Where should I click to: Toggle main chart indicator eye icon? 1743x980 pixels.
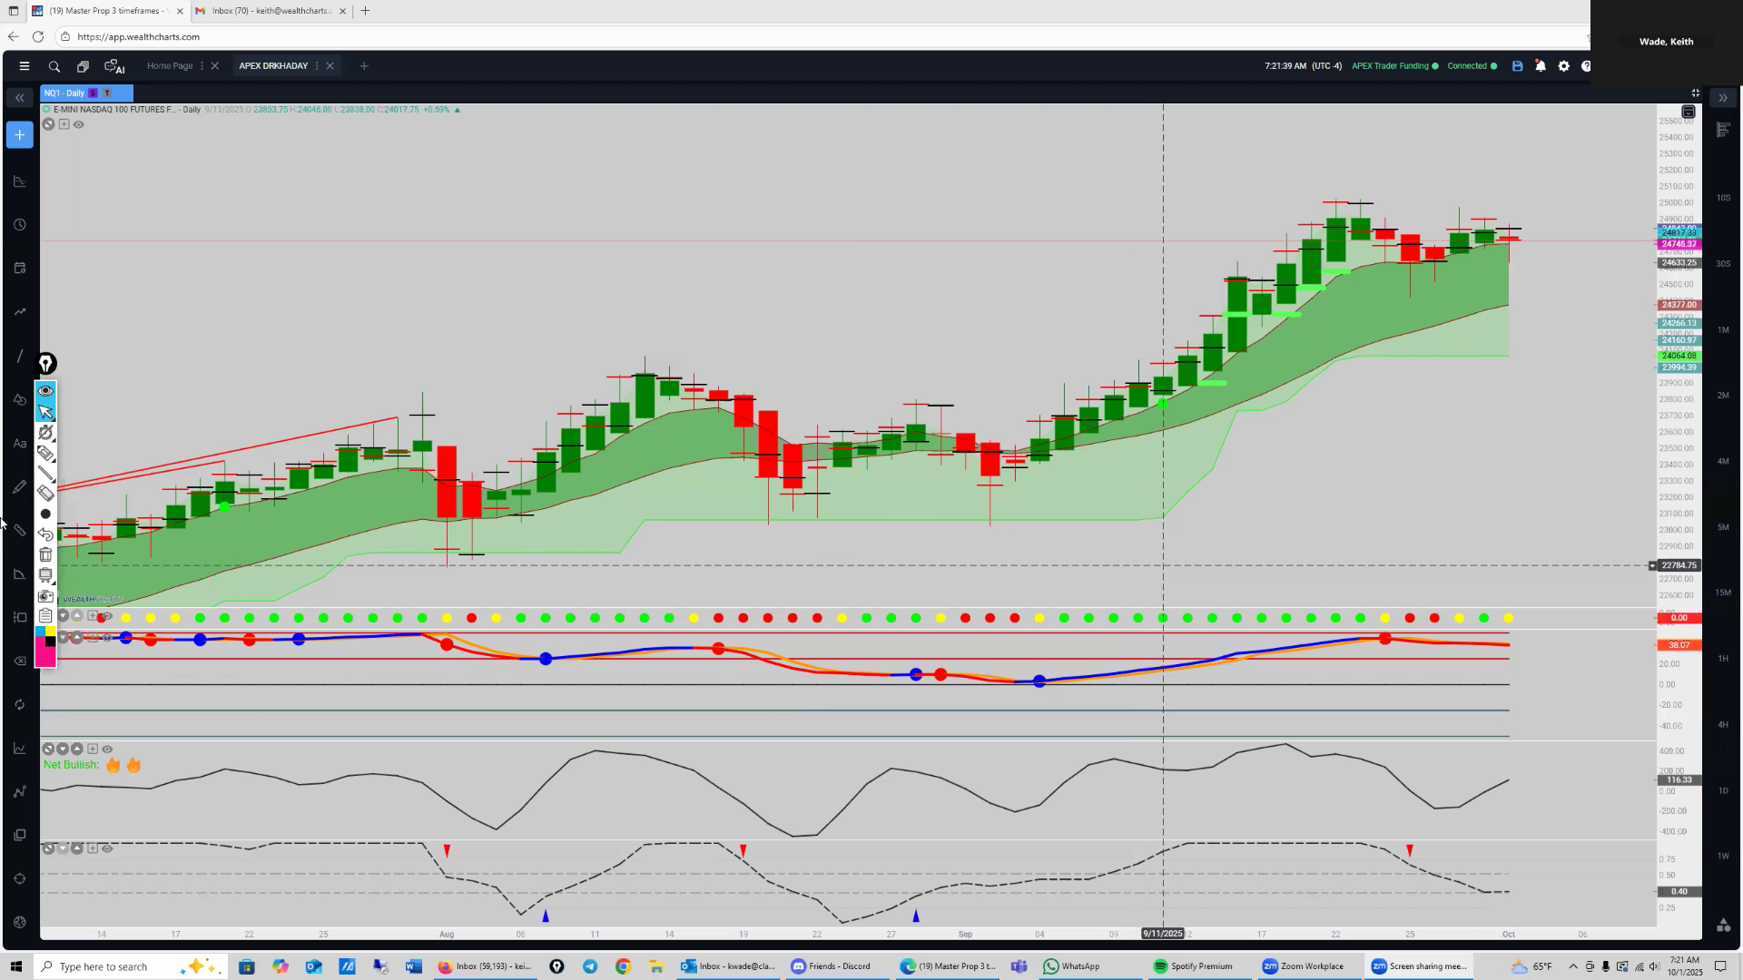[x=79, y=124]
